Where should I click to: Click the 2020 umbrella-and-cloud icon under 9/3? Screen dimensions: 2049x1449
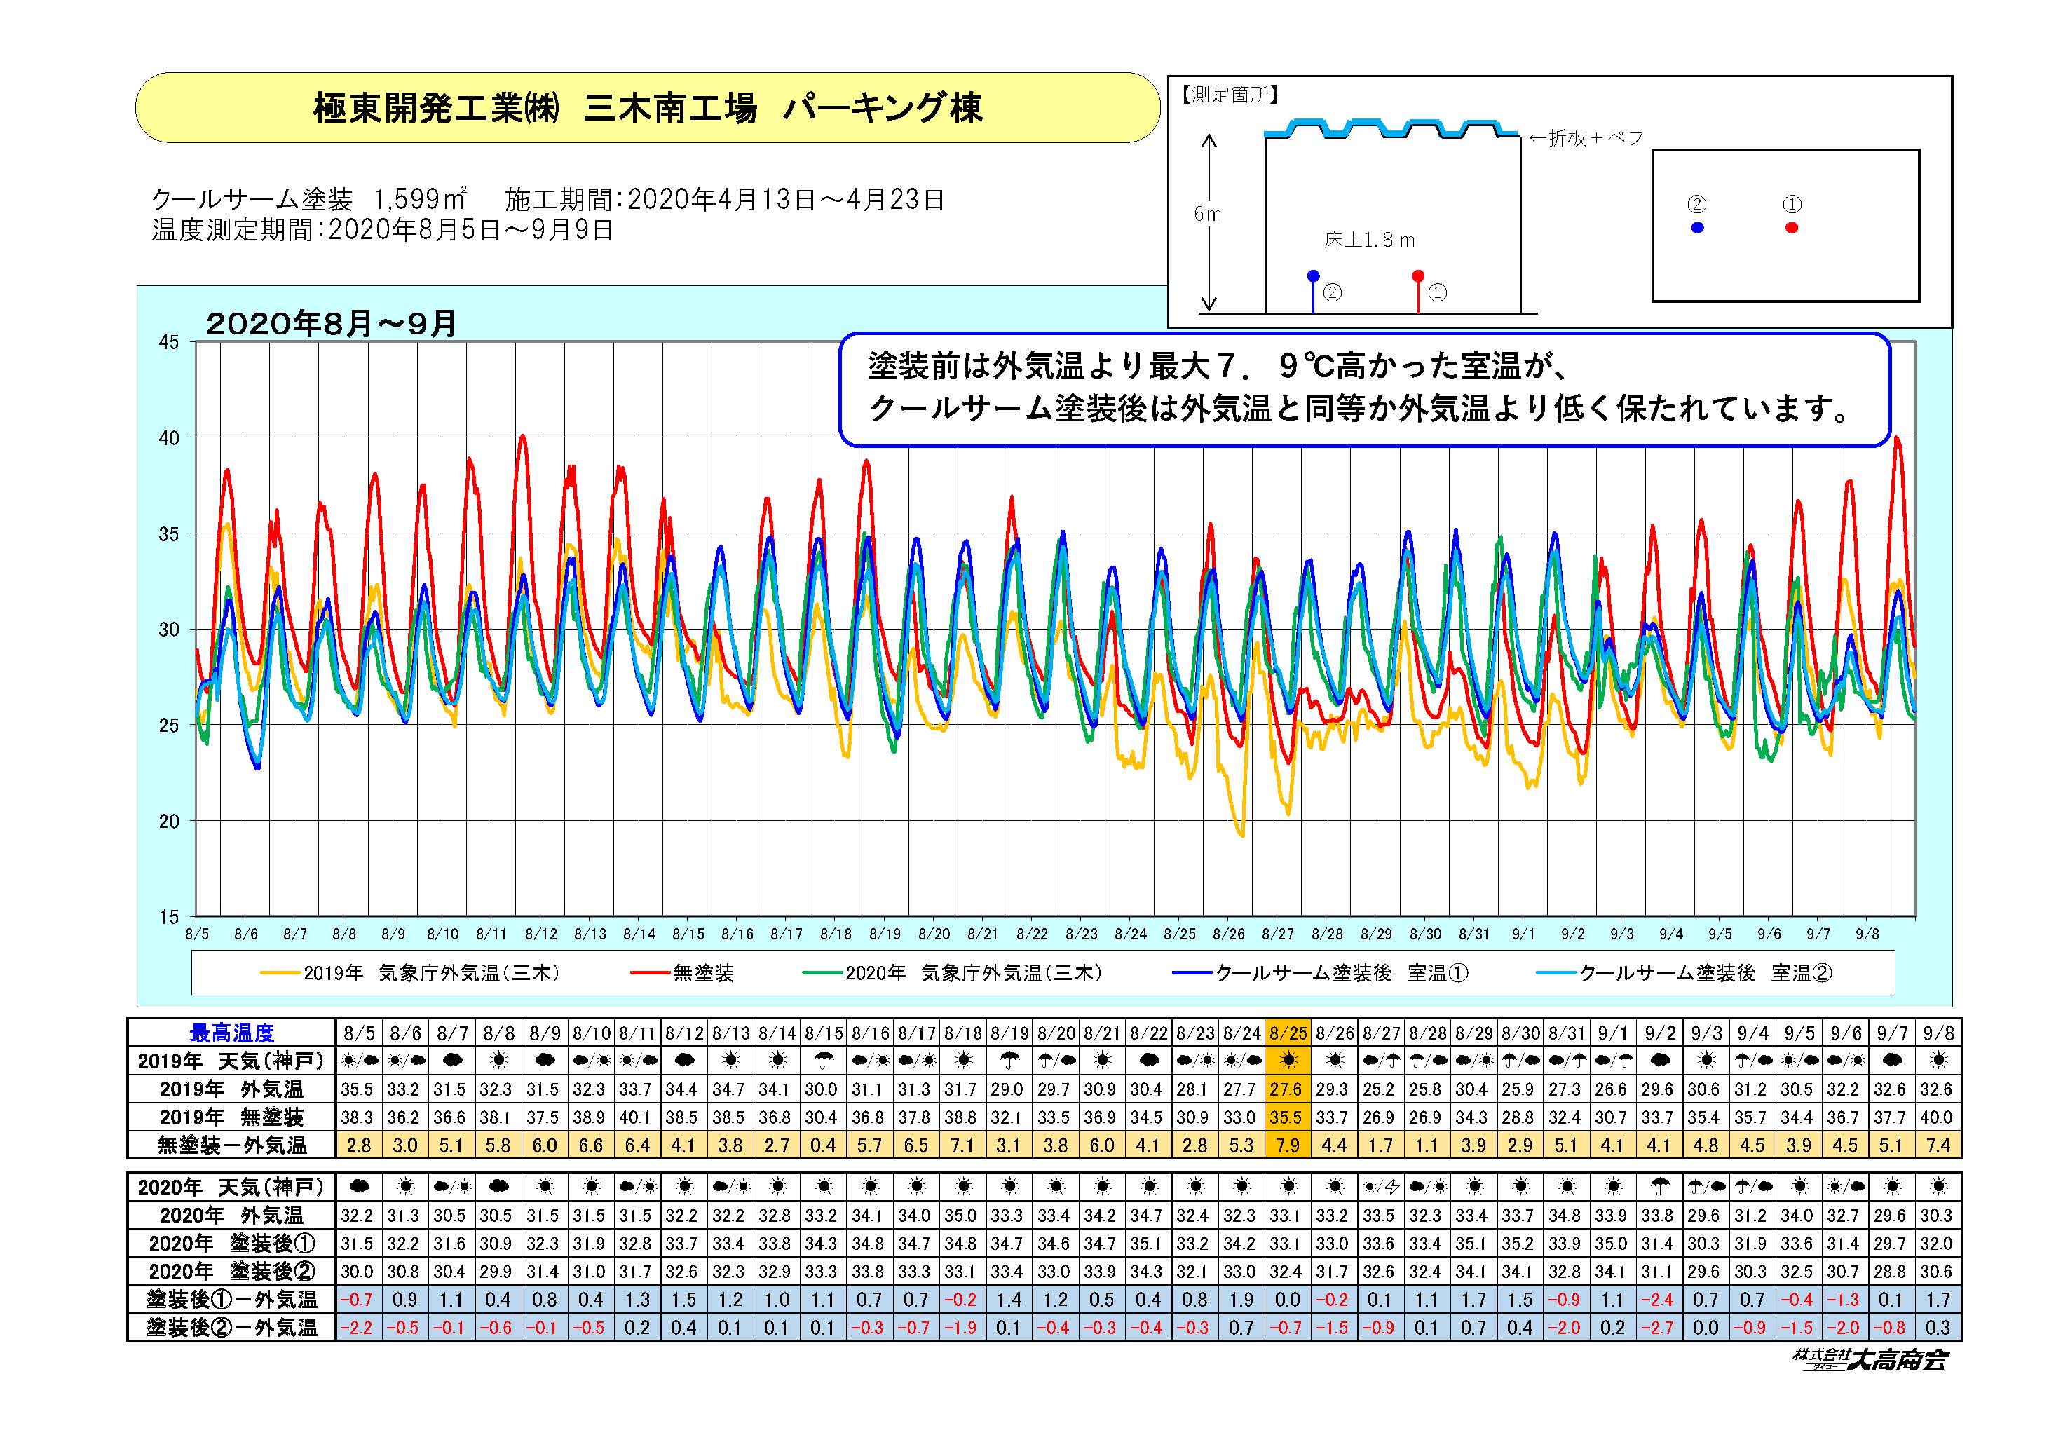1706,1187
